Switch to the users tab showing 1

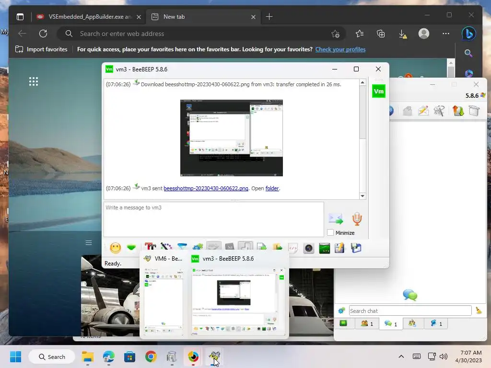(x=367, y=323)
